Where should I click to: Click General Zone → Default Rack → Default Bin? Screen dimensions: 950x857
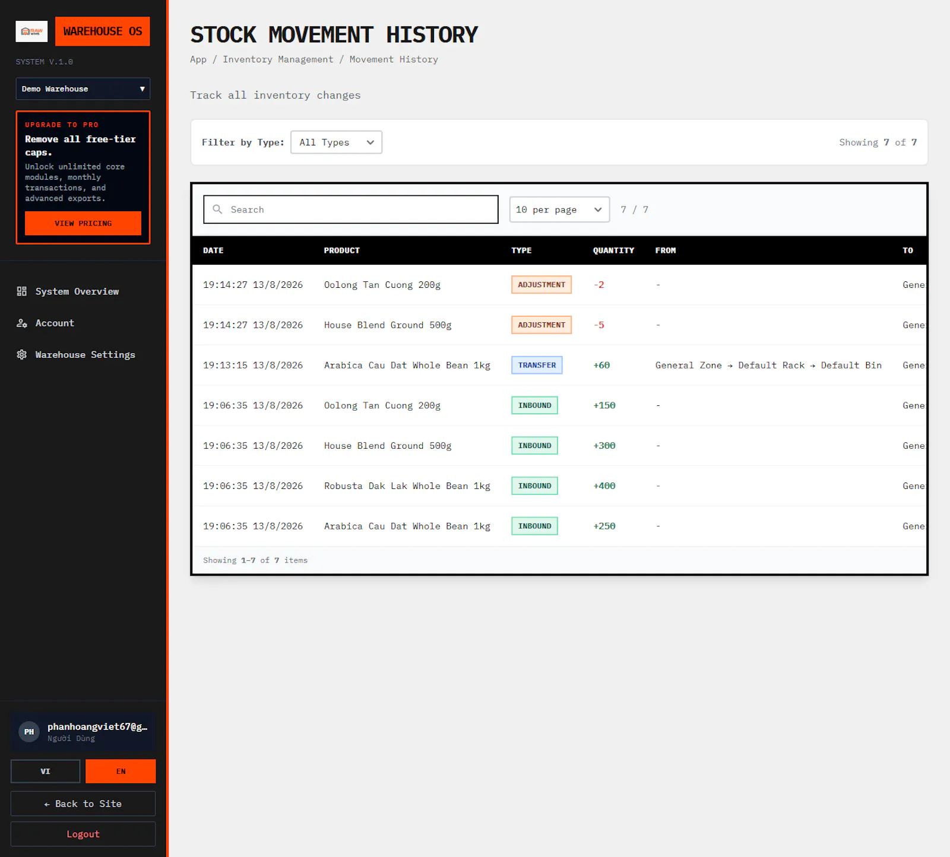[x=768, y=365]
